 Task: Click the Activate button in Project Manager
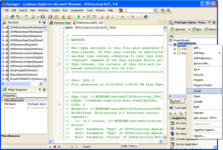pos(178,29)
